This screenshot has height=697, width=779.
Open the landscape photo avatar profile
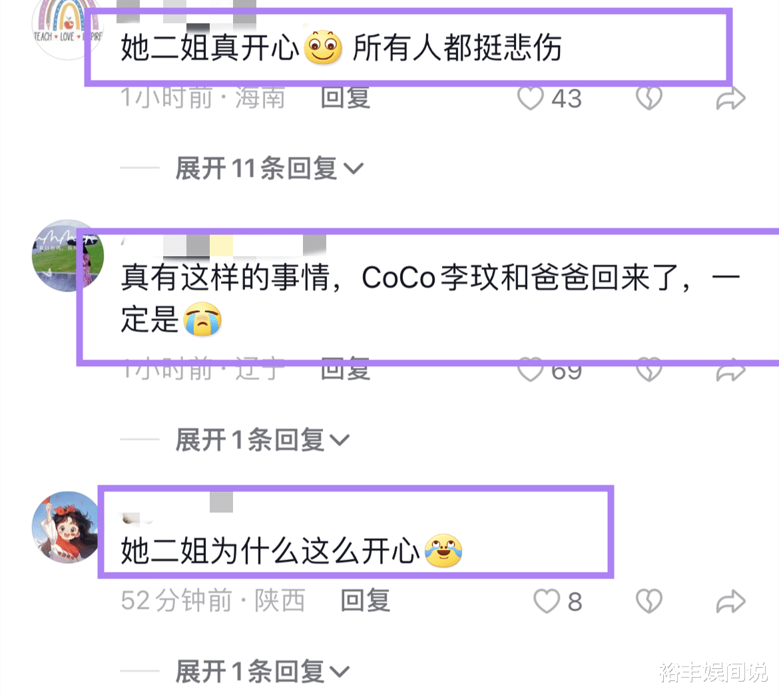point(67,256)
